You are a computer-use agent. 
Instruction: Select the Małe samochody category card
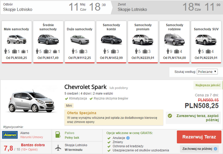pos(16,42)
